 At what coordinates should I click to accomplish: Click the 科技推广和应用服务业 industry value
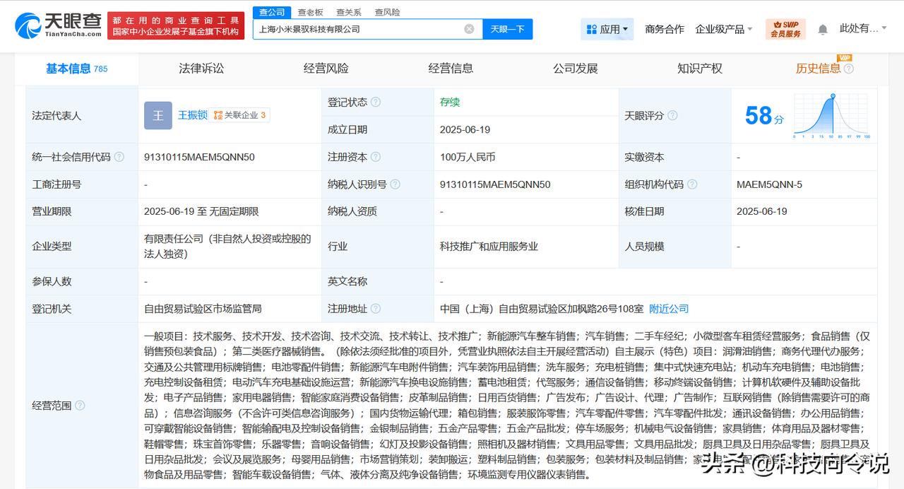(x=489, y=247)
